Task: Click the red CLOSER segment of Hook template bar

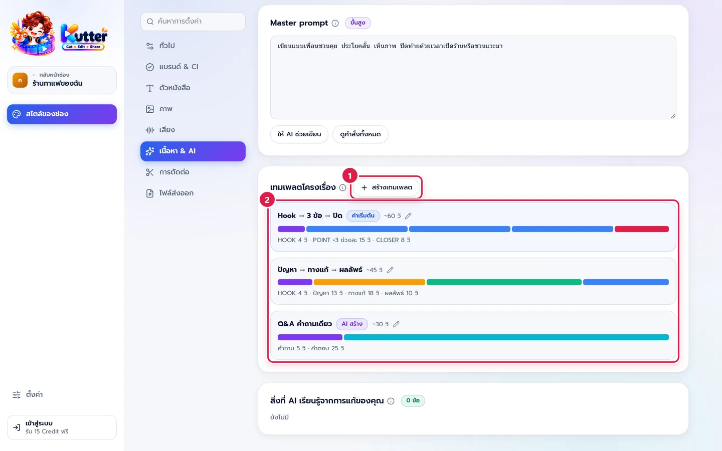Action: (642, 229)
